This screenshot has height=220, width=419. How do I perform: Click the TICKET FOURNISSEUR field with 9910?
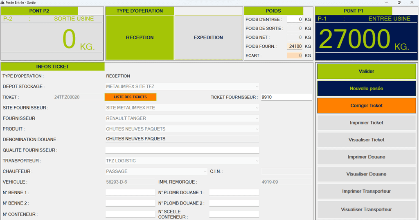click(x=286, y=97)
